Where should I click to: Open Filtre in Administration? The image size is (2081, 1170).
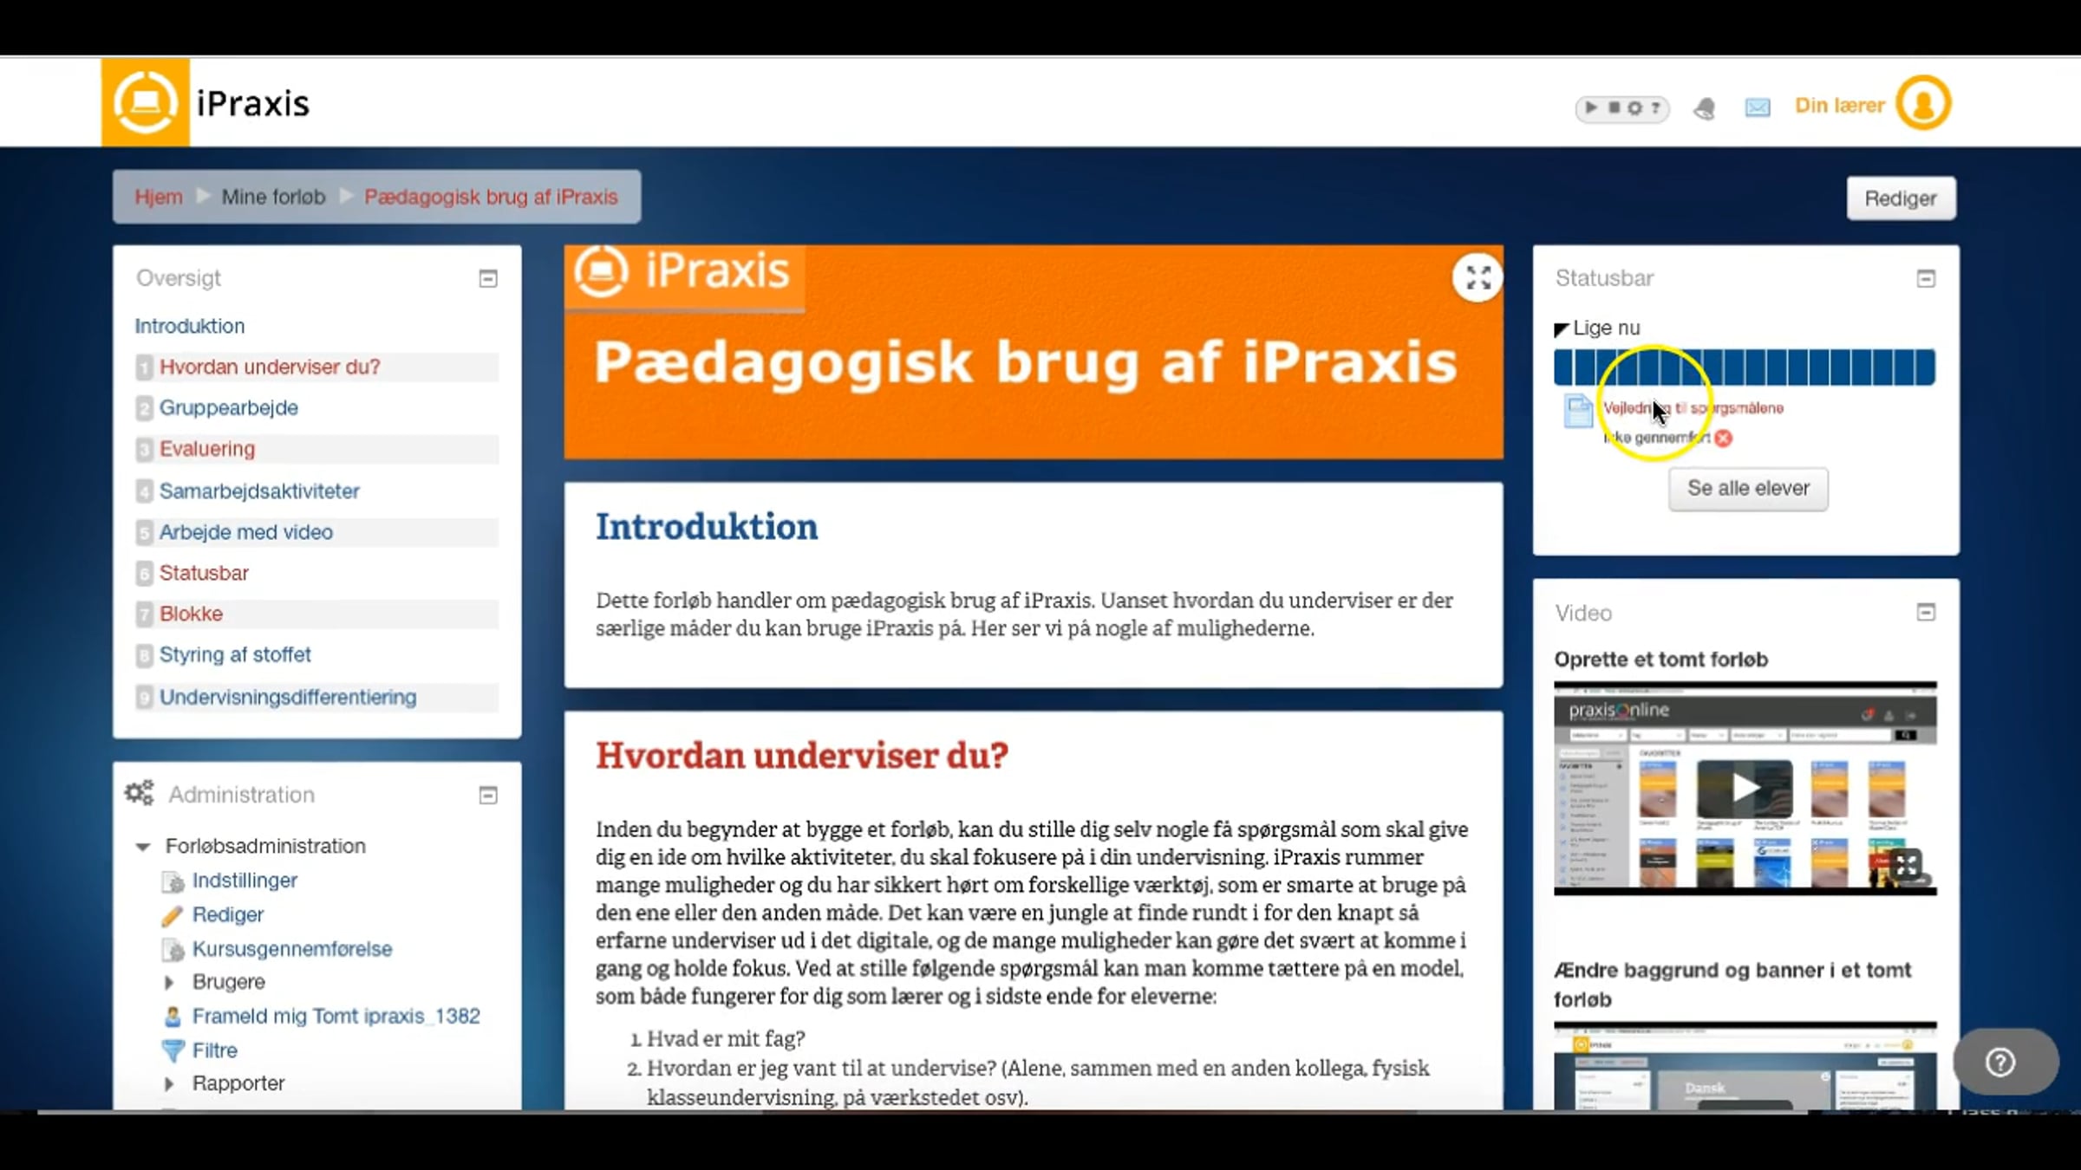click(x=215, y=1050)
